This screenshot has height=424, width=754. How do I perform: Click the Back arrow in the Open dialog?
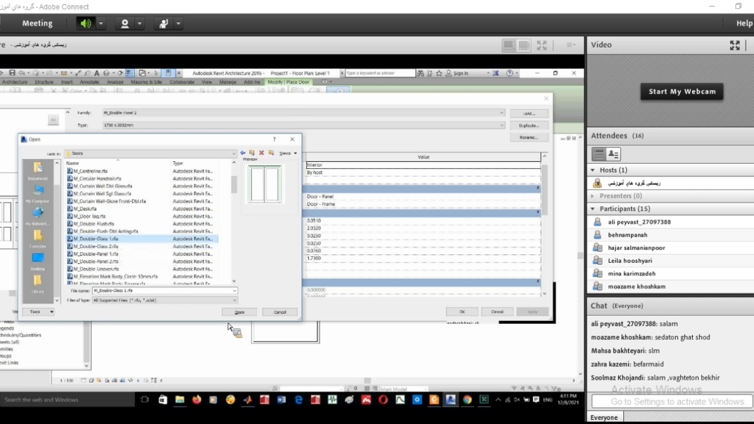coord(243,153)
